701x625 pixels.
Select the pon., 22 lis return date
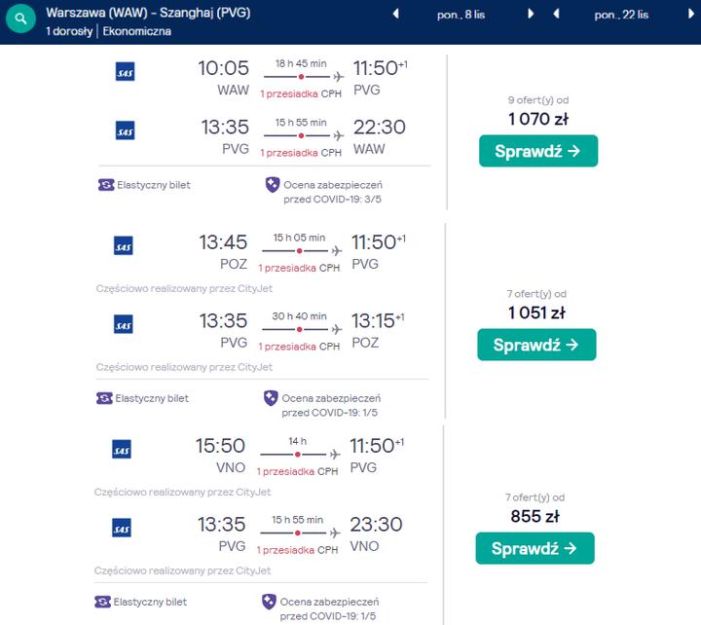(622, 15)
